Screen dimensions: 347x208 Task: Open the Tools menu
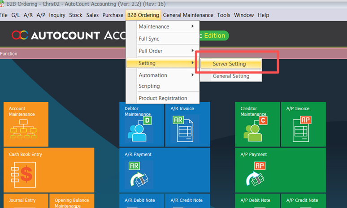tap(224, 15)
